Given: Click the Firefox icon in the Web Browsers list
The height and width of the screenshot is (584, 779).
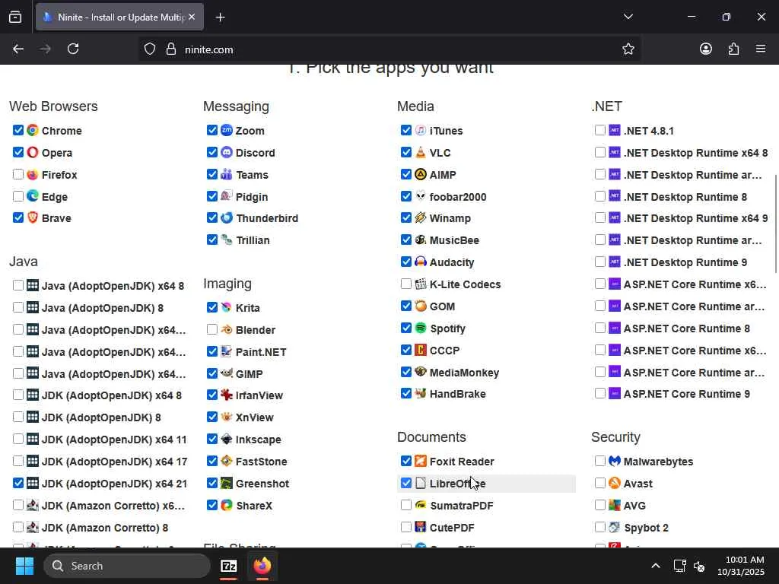Looking at the screenshot, I should (32, 174).
